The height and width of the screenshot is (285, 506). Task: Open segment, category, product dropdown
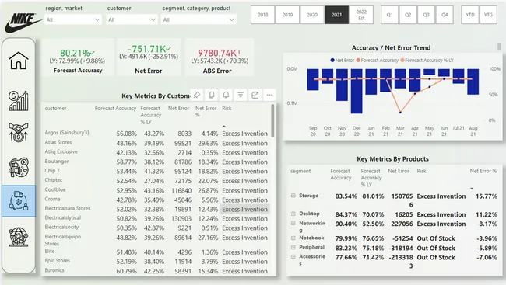[x=199, y=19]
